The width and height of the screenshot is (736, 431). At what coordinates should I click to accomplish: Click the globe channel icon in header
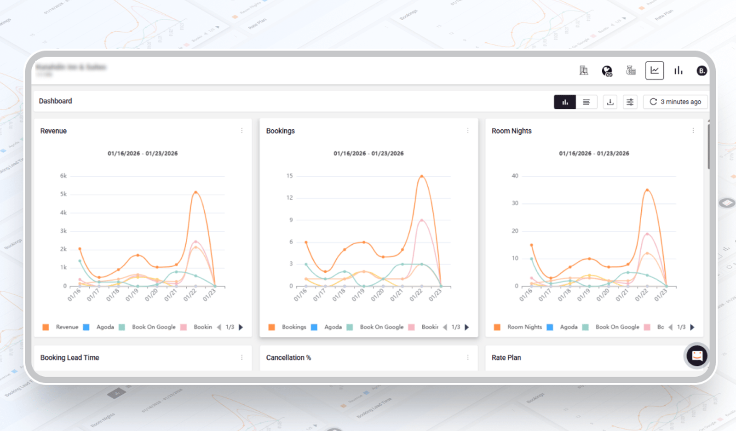(607, 71)
